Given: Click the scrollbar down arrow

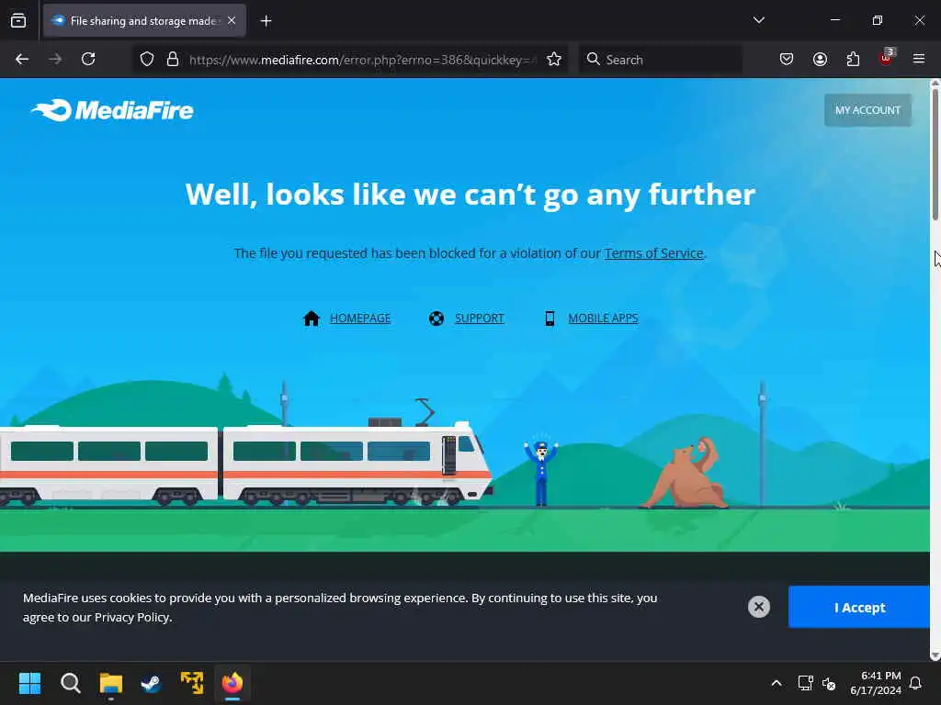Looking at the screenshot, I should click(935, 655).
